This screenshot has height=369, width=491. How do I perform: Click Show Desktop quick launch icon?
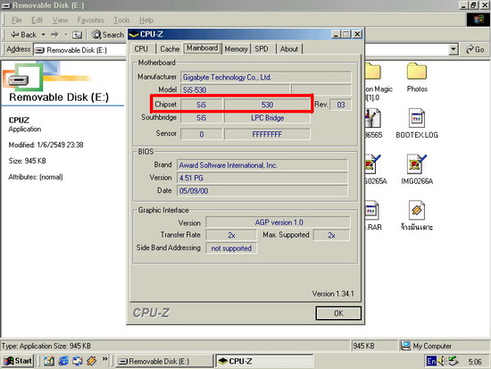(x=49, y=361)
